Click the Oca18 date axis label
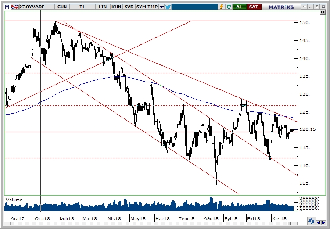 coord(42,218)
